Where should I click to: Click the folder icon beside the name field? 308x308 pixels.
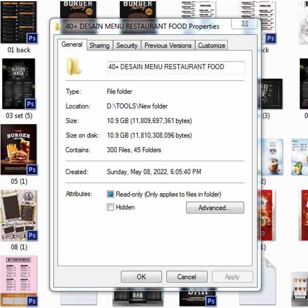tap(74, 66)
